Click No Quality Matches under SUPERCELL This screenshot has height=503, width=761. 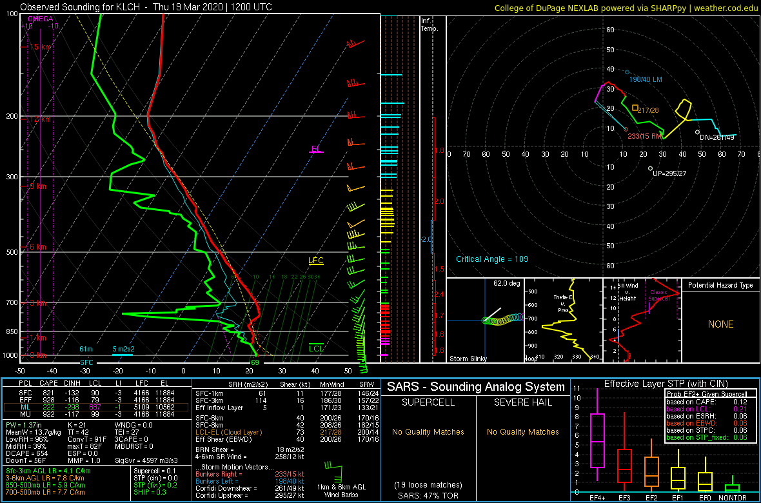(428, 431)
